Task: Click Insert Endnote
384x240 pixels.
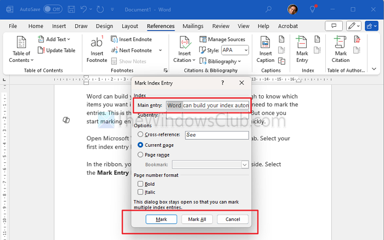Action: click(131, 39)
